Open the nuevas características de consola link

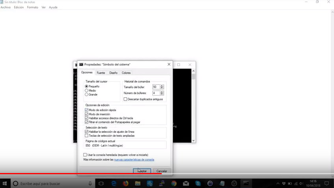pyautogui.click(x=134, y=160)
